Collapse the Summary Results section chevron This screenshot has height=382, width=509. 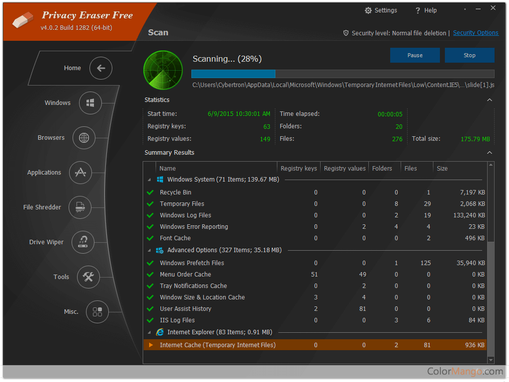[x=490, y=153]
